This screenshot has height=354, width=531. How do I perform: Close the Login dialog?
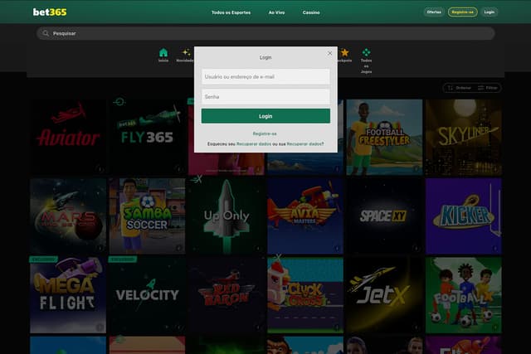(x=329, y=53)
